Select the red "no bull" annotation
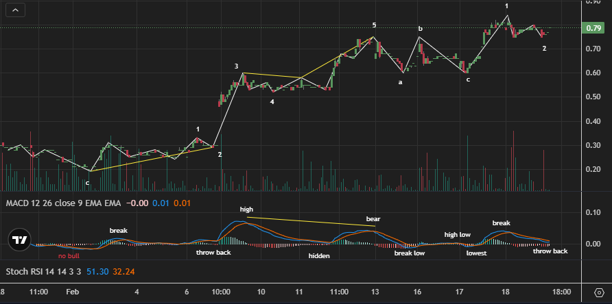The width and height of the screenshot is (612, 304). 70,256
